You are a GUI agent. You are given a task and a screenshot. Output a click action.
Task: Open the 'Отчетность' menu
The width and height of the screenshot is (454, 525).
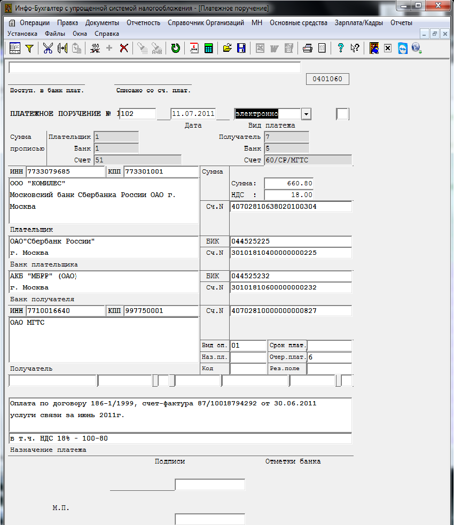click(143, 22)
